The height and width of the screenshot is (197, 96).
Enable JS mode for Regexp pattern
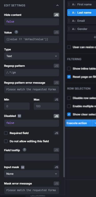tap(56, 66)
